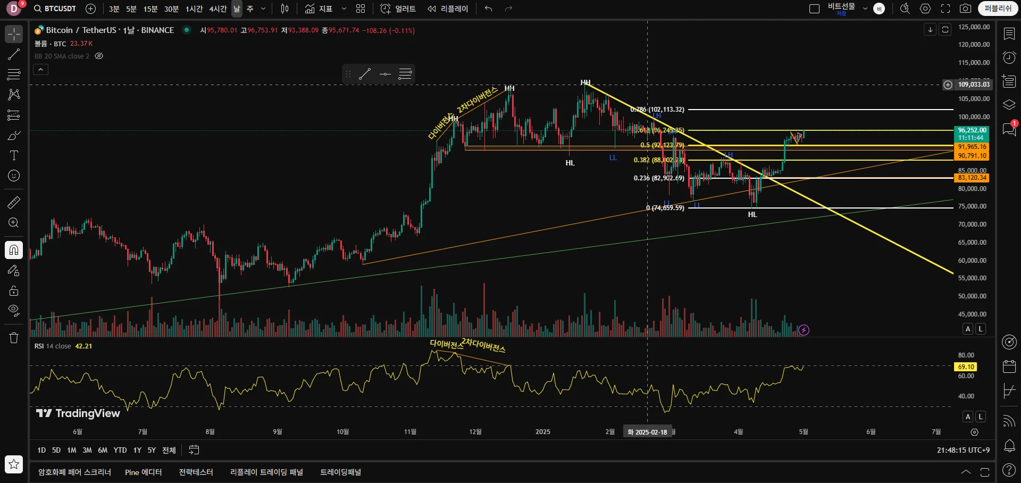Switch to the 4시간 interval
This screenshot has width=1021, height=483.
[x=217, y=9]
